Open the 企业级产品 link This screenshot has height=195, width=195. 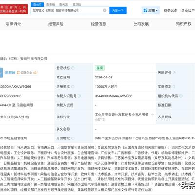[x=188, y=11]
